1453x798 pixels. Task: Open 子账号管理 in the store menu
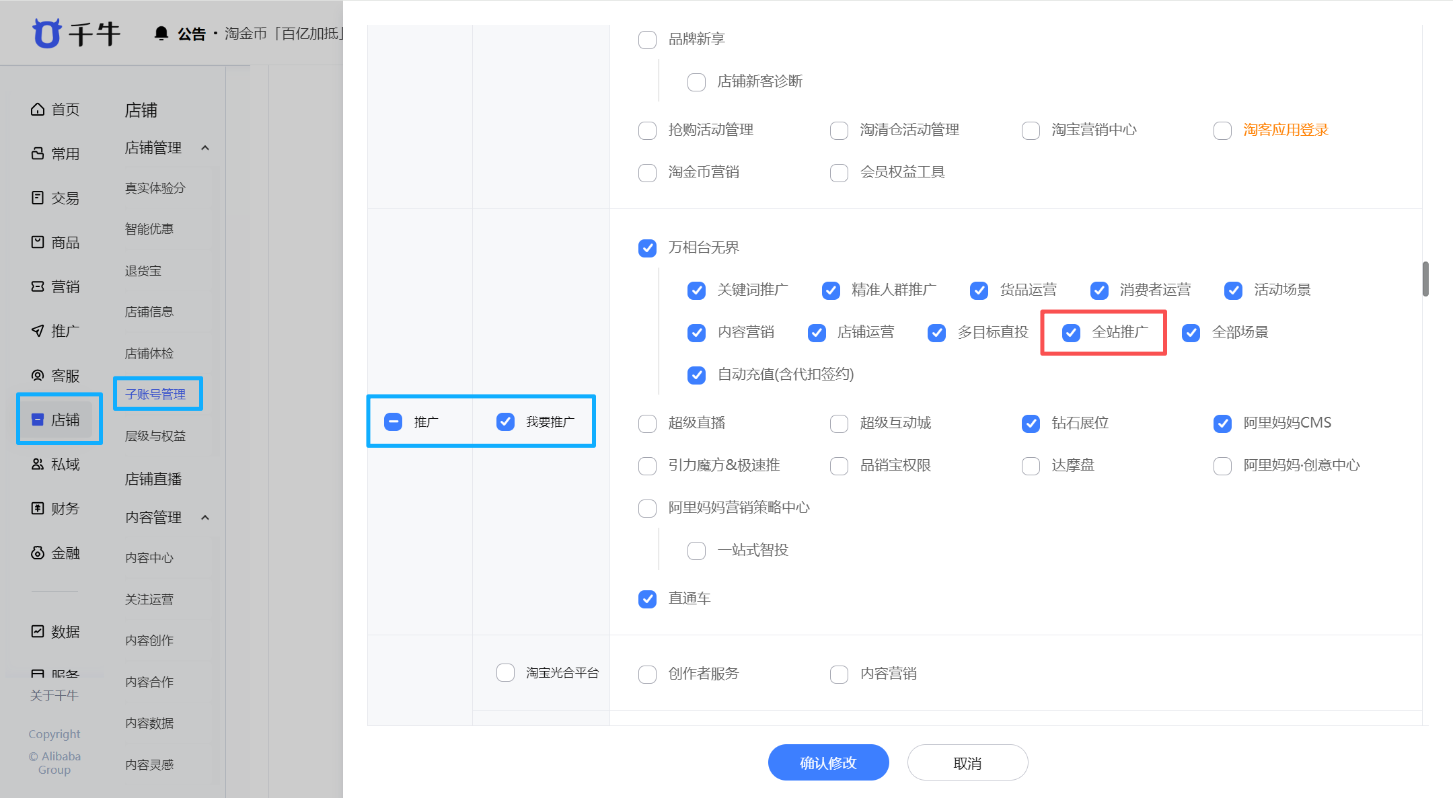coord(157,393)
